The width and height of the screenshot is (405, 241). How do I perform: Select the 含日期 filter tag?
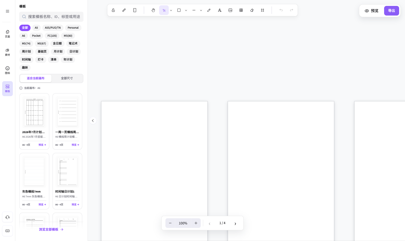click(x=57, y=43)
